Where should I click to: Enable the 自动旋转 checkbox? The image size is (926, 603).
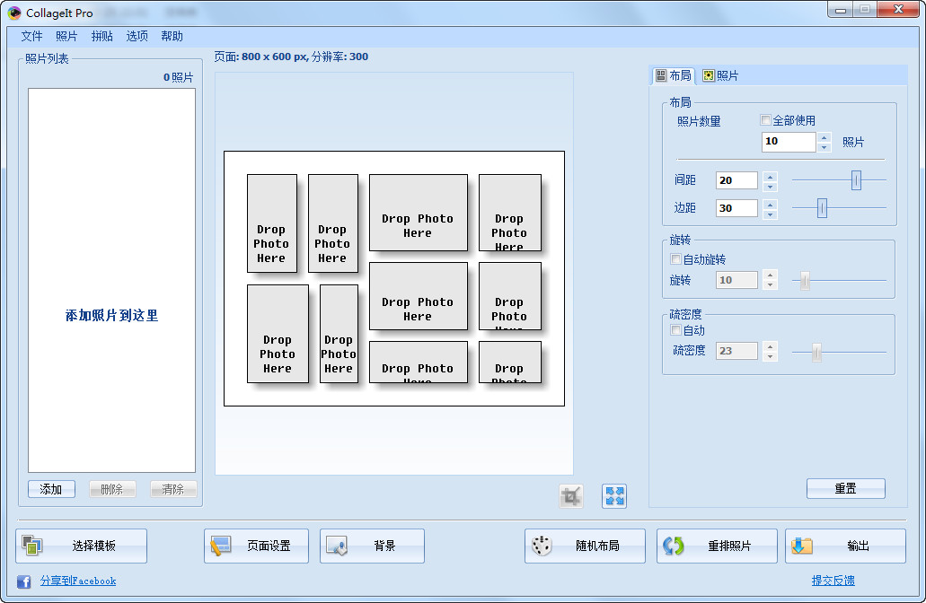(675, 259)
